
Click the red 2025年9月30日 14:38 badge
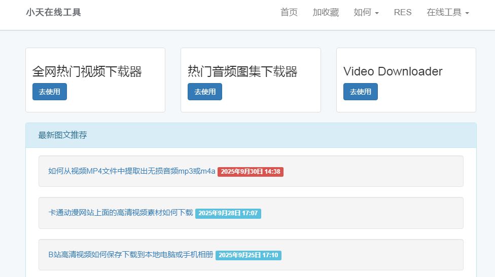(x=251, y=172)
